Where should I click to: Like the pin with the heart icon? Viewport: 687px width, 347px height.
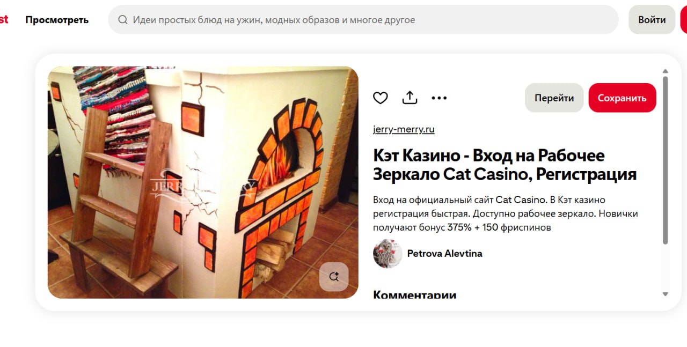(x=381, y=98)
